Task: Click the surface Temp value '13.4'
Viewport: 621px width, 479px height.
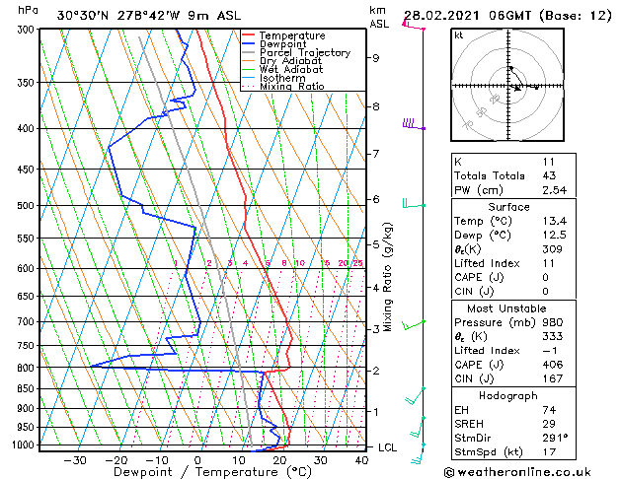Action: tap(555, 221)
